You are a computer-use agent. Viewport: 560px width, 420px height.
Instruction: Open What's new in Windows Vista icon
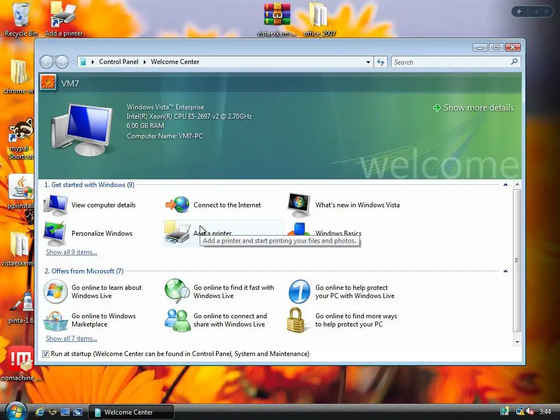(x=299, y=205)
